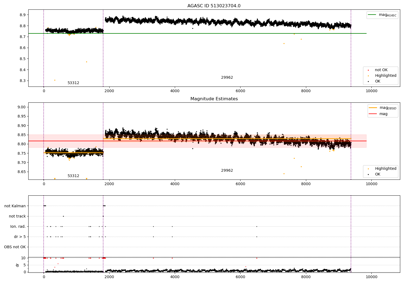Screen dimensions: 404x283
Task: Click the 8.9 y-tick in the top plot
Action: pos(23,15)
